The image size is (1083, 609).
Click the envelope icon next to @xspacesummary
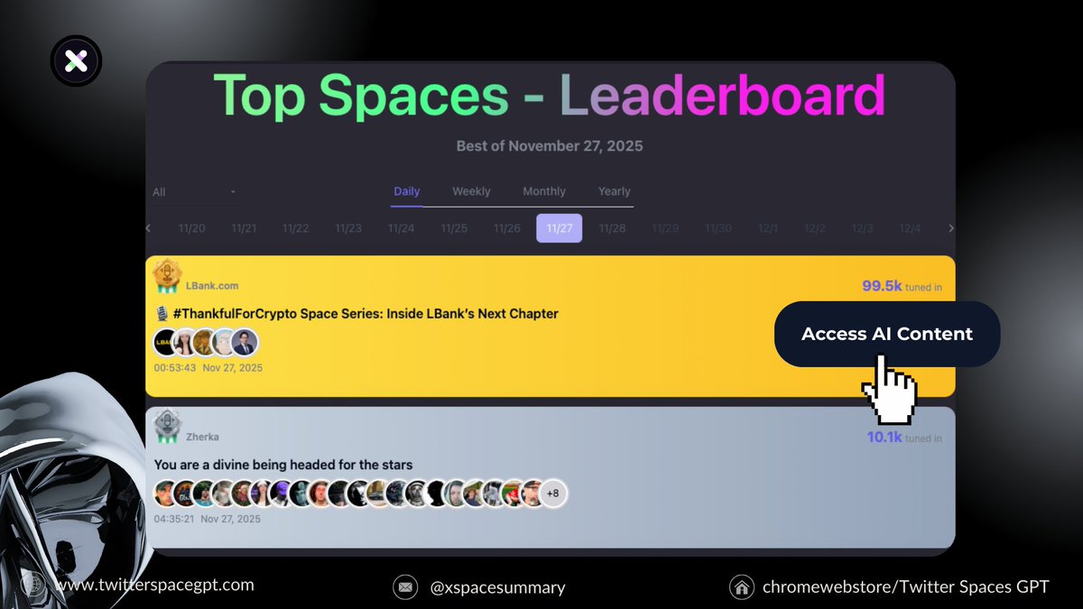coord(405,587)
